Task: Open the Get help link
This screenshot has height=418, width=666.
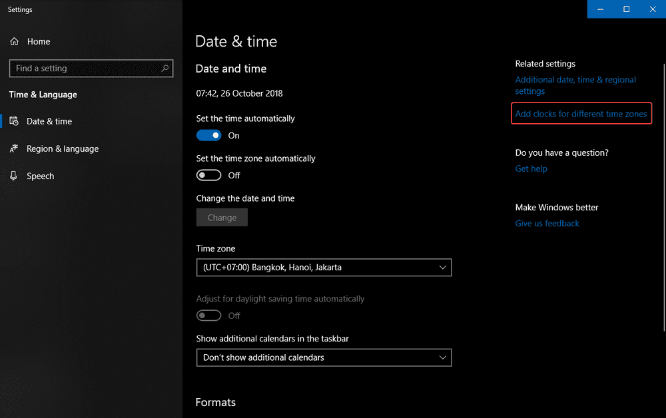Action: pos(531,169)
